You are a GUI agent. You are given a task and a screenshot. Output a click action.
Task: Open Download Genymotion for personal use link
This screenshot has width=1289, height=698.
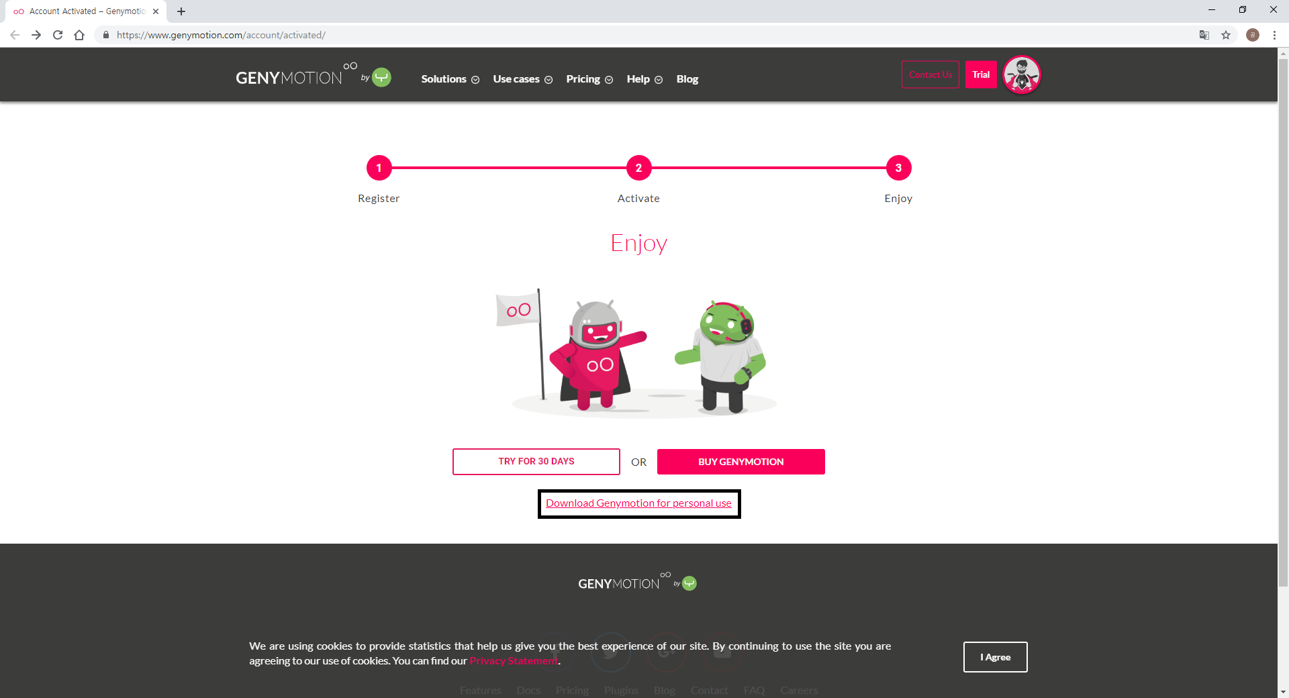click(x=638, y=503)
